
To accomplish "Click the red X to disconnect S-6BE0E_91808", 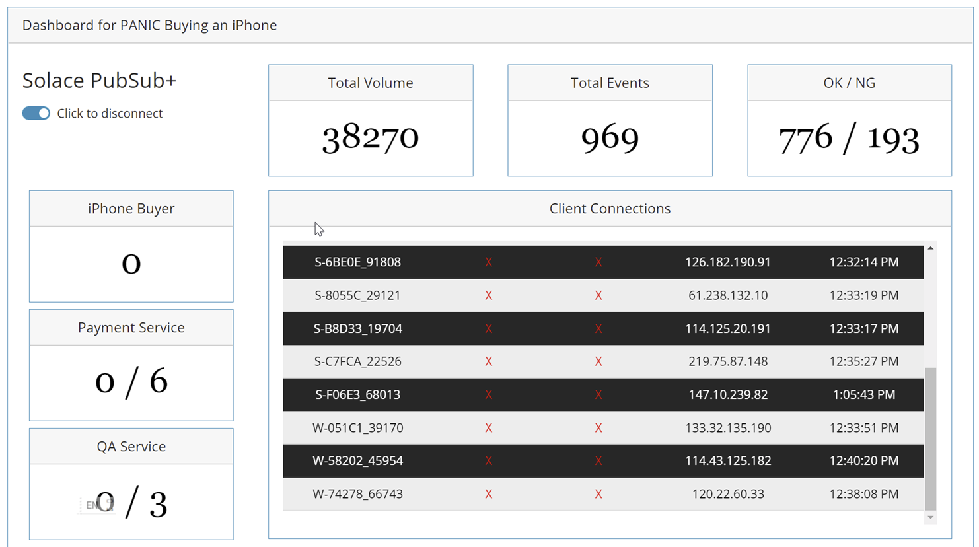I will coord(489,262).
